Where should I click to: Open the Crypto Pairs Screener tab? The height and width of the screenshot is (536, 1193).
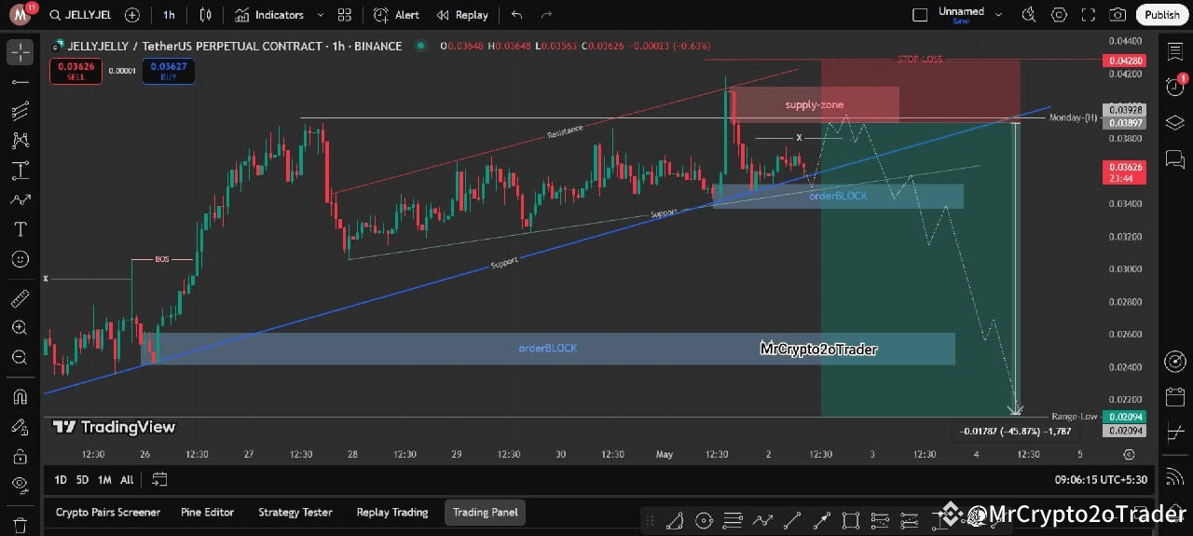point(108,512)
